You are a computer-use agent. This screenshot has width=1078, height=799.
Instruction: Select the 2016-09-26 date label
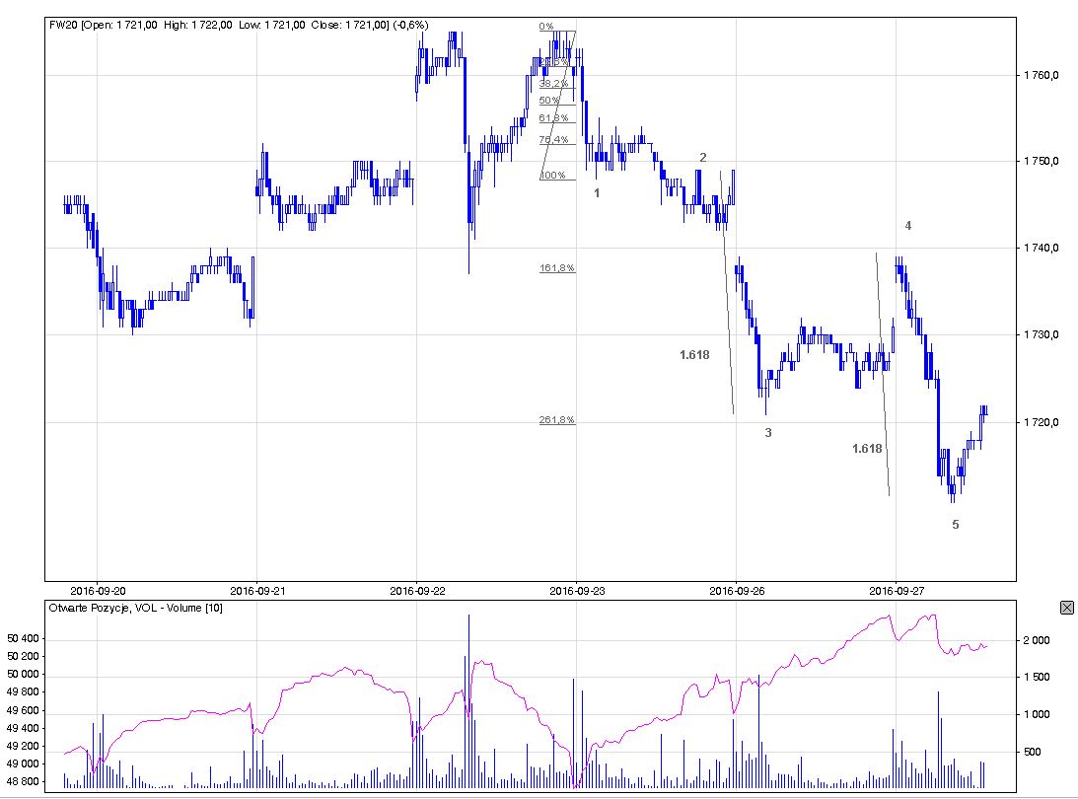tap(737, 591)
